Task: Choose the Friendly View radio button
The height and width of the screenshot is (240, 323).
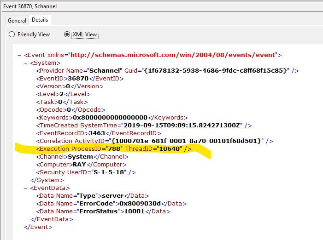Action: pos(12,34)
